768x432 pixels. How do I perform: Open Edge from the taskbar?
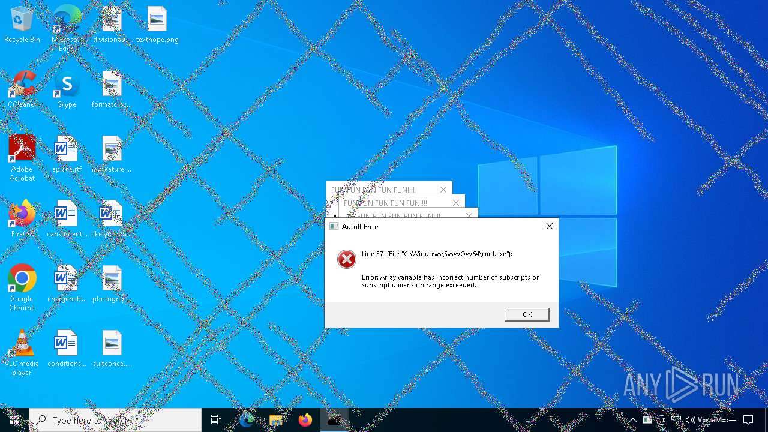tap(247, 420)
